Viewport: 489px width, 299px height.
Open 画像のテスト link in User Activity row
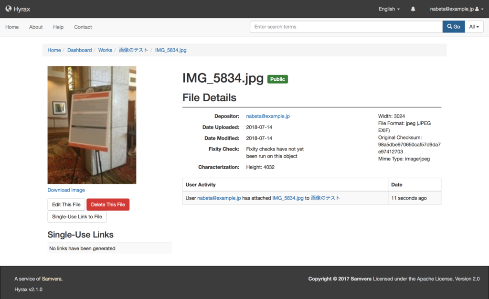[325, 198]
